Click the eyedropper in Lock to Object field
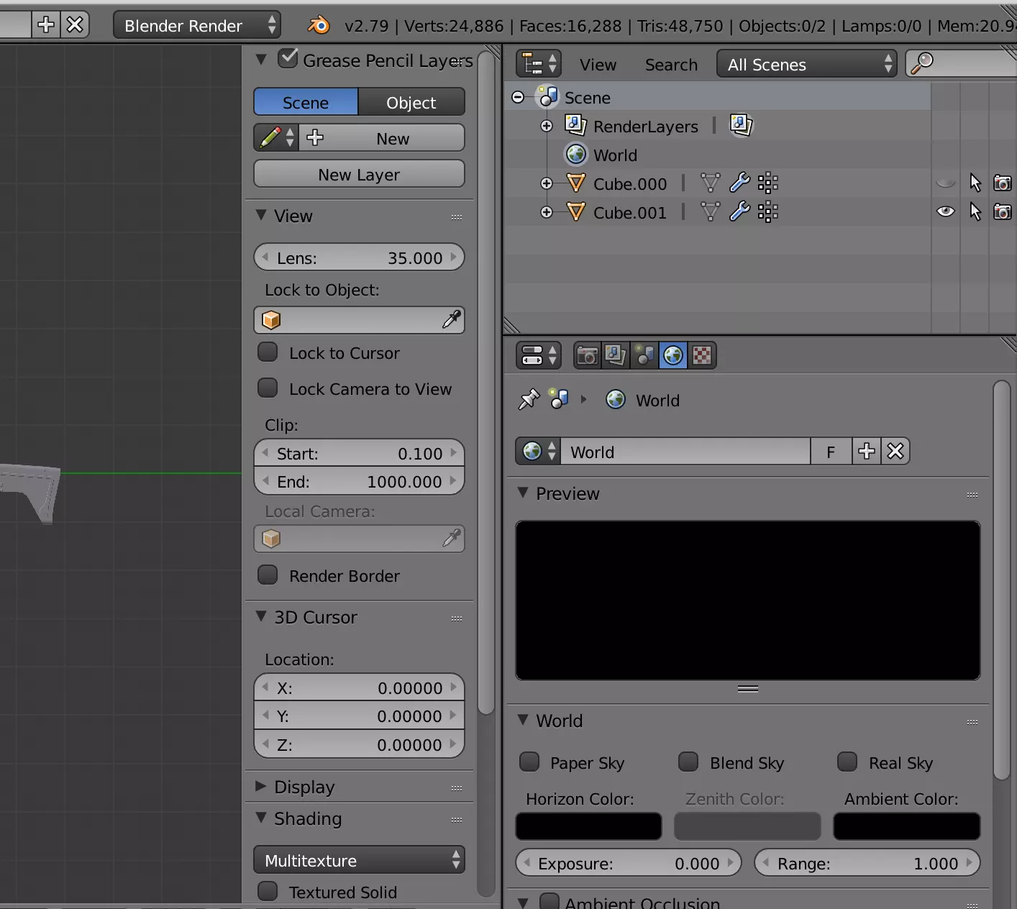This screenshot has height=909, width=1017. point(452,320)
